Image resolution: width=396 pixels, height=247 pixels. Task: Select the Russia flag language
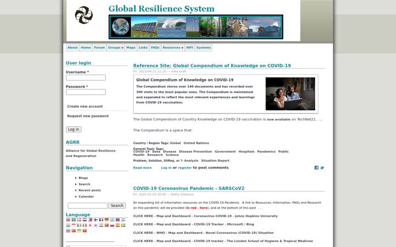click(112, 226)
